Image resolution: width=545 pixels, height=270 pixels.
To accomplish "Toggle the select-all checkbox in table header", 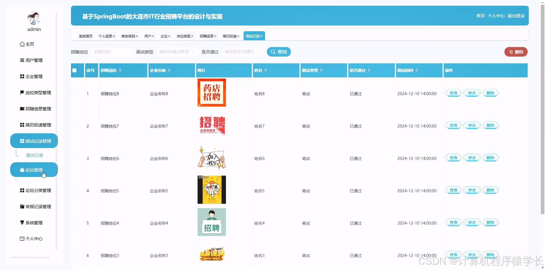I will (75, 70).
